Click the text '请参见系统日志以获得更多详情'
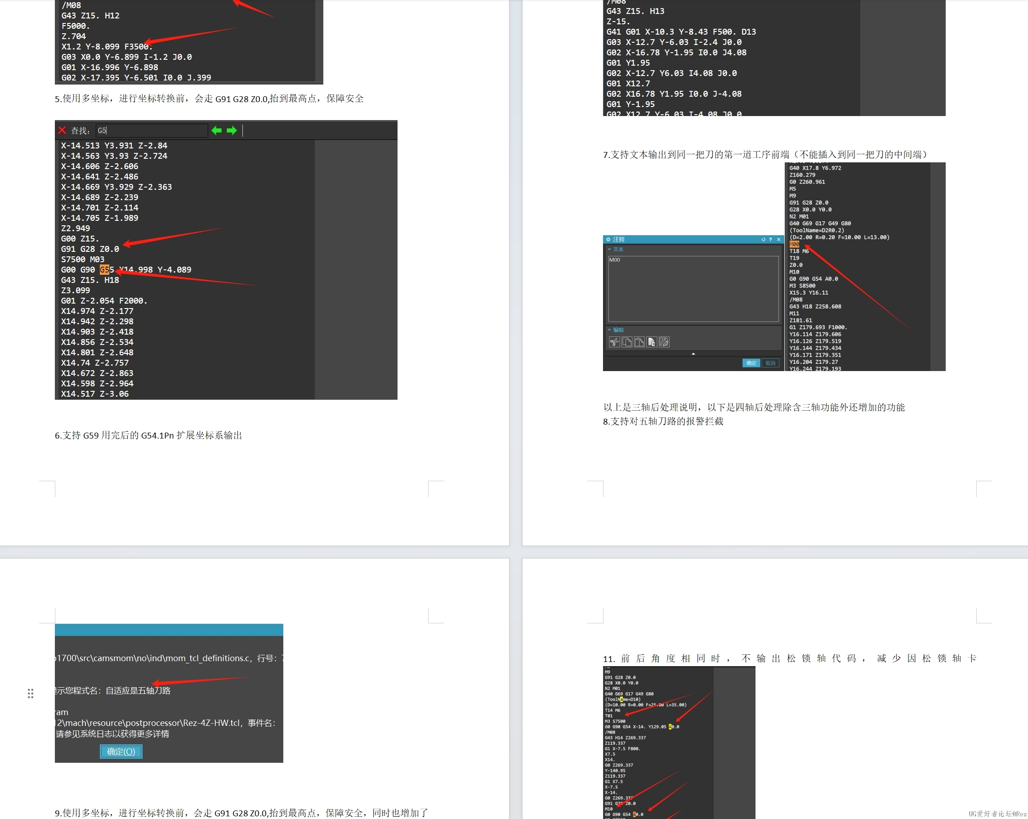Viewport: 1028px width, 819px height. click(112, 734)
